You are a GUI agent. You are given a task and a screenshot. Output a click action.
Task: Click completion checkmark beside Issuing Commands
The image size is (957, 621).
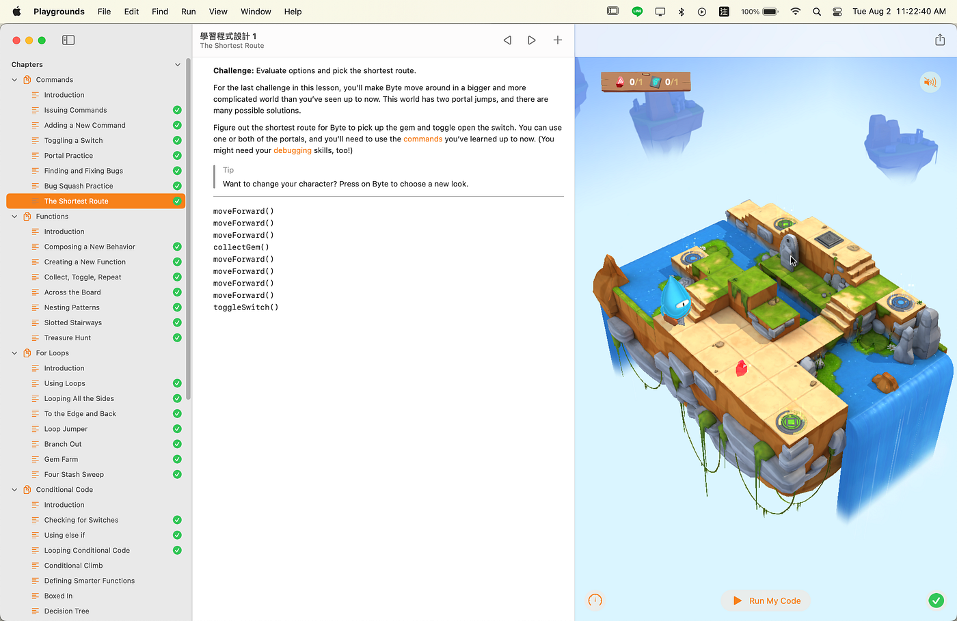(177, 110)
